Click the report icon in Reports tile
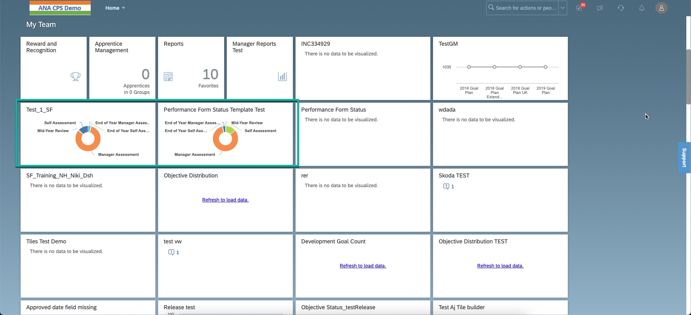The image size is (691, 315). (168, 76)
